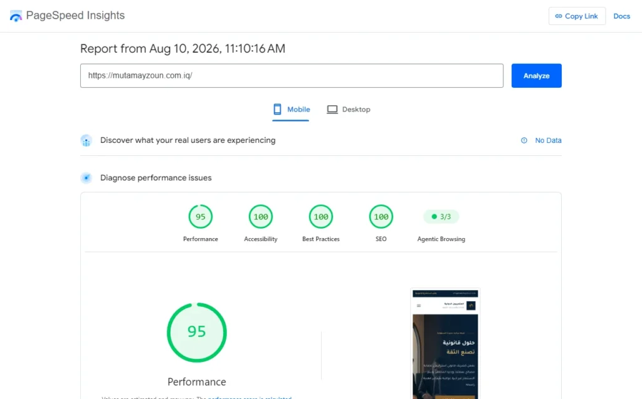The width and height of the screenshot is (642, 399).
Task: Jump to the Performance score gauge 95
Action: tap(200, 217)
